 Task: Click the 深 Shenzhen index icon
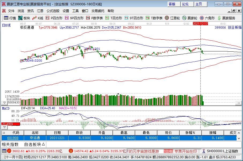(71, 151)
